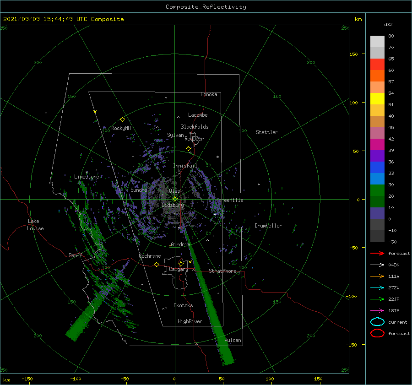Image resolution: width=412 pixels, height=385 pixels.
Task: Click the RedDeer city label
Action: (x=194, y=139)
